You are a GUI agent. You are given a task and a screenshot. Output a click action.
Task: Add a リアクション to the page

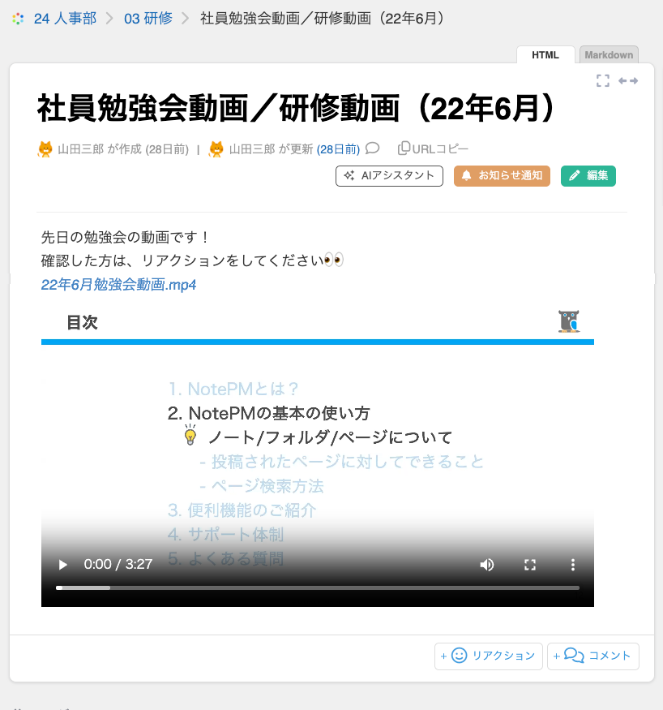(489, 656)
